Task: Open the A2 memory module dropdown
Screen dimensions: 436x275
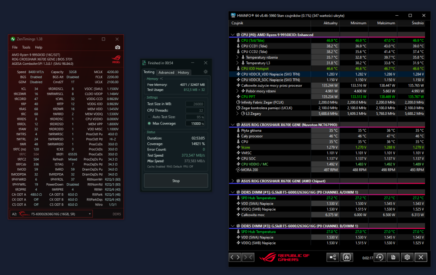Action: click(51, 214)
